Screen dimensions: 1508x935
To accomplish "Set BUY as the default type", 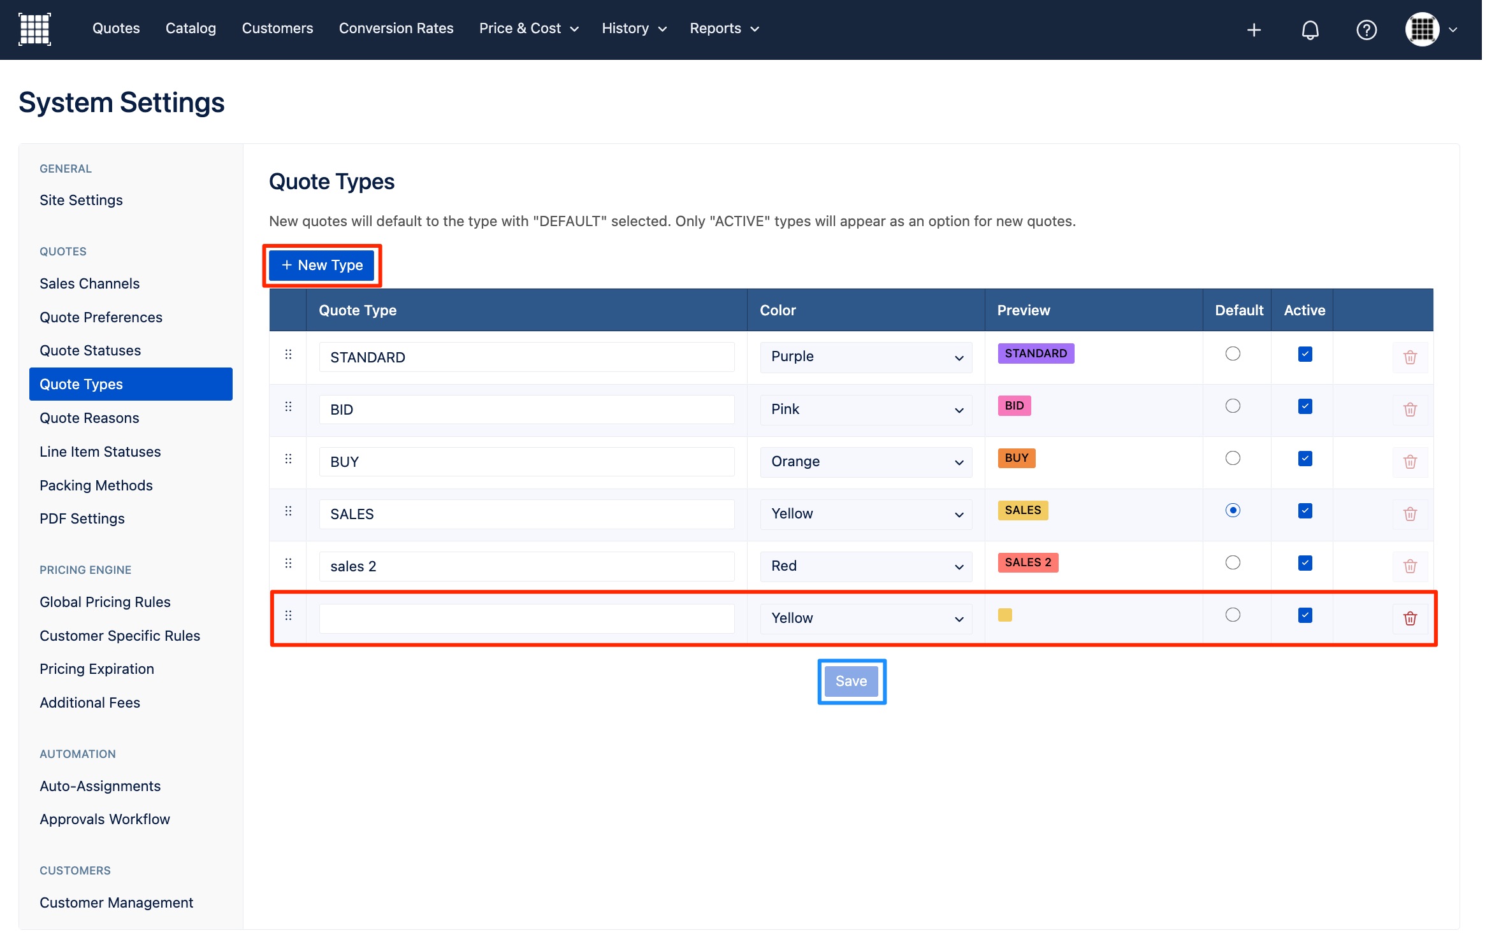I will tap(1233, 458).
